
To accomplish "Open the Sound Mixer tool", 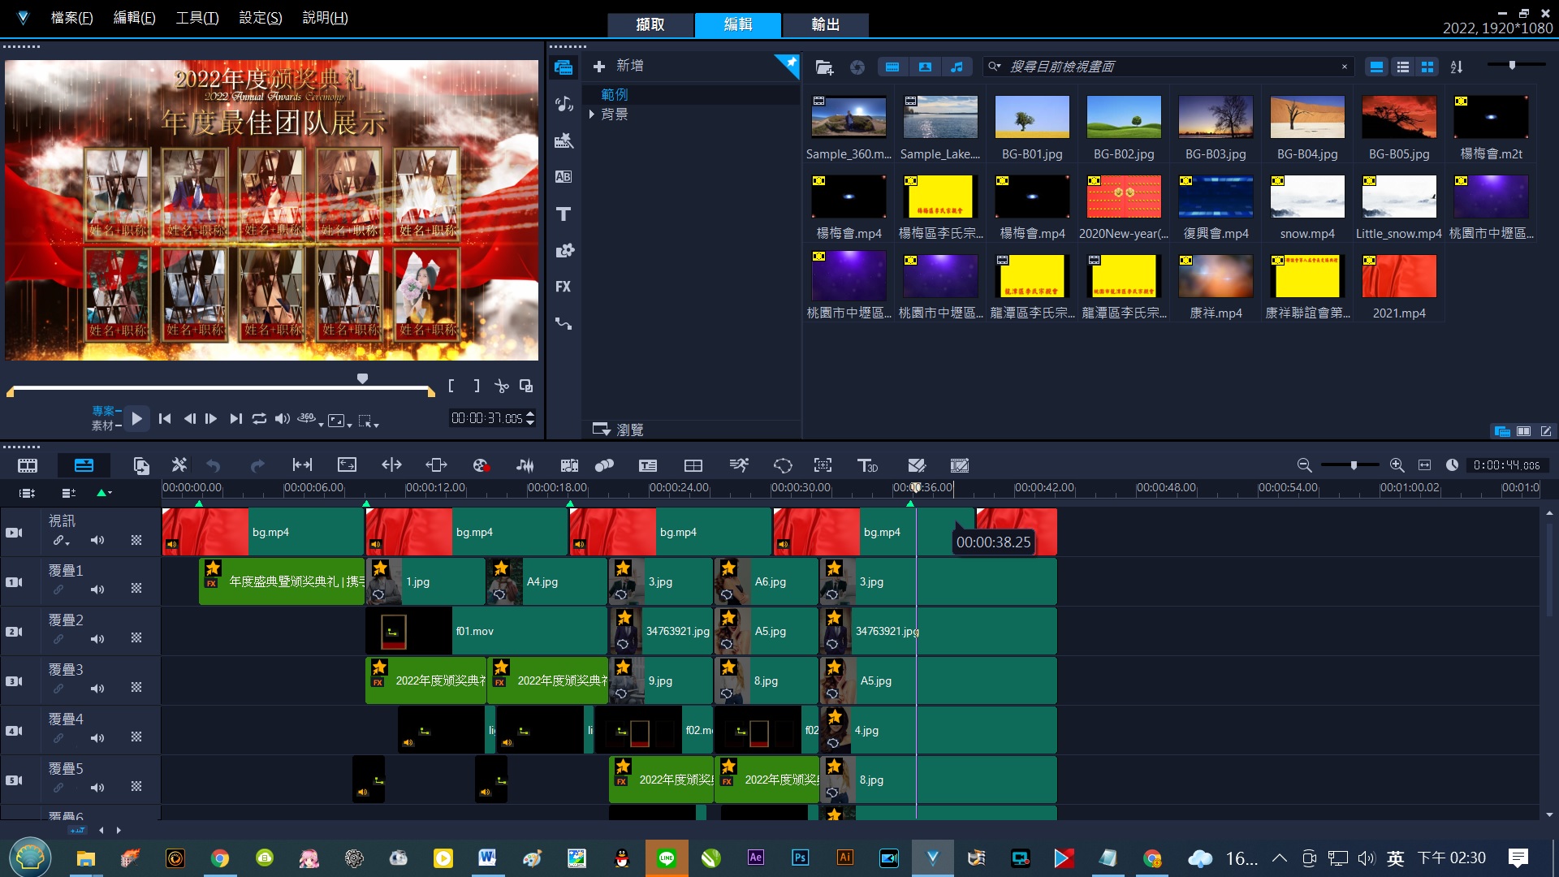I will pos(525,465).
